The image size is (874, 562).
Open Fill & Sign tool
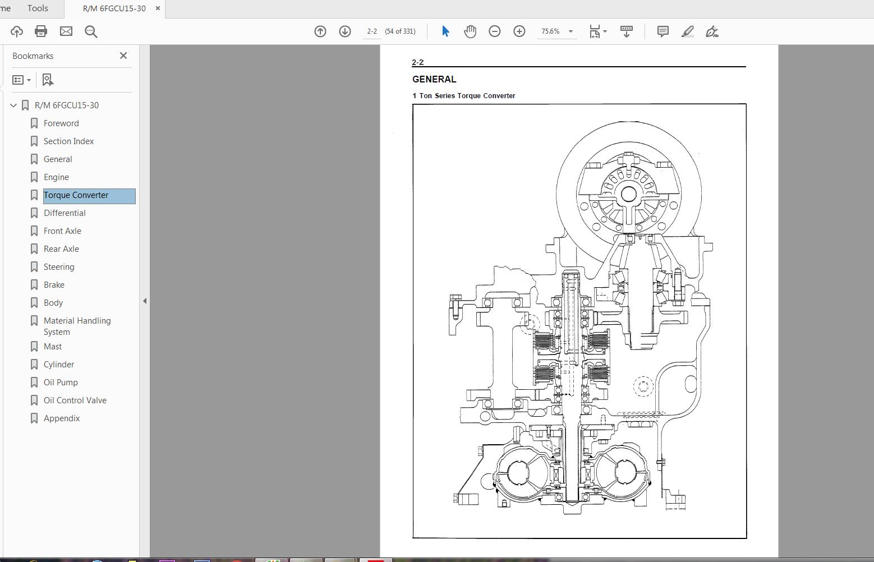tap(712, 31)
